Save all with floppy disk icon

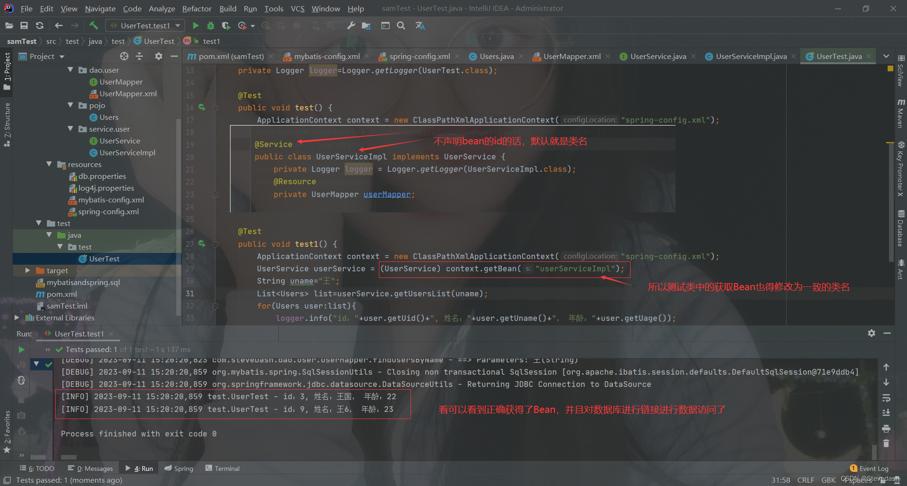click(x=24, y=25)
